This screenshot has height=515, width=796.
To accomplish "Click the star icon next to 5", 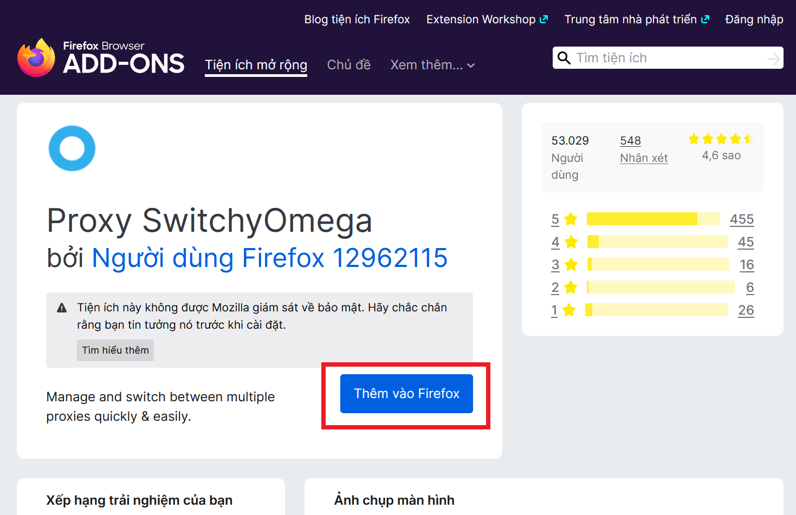I will [571, 219].
